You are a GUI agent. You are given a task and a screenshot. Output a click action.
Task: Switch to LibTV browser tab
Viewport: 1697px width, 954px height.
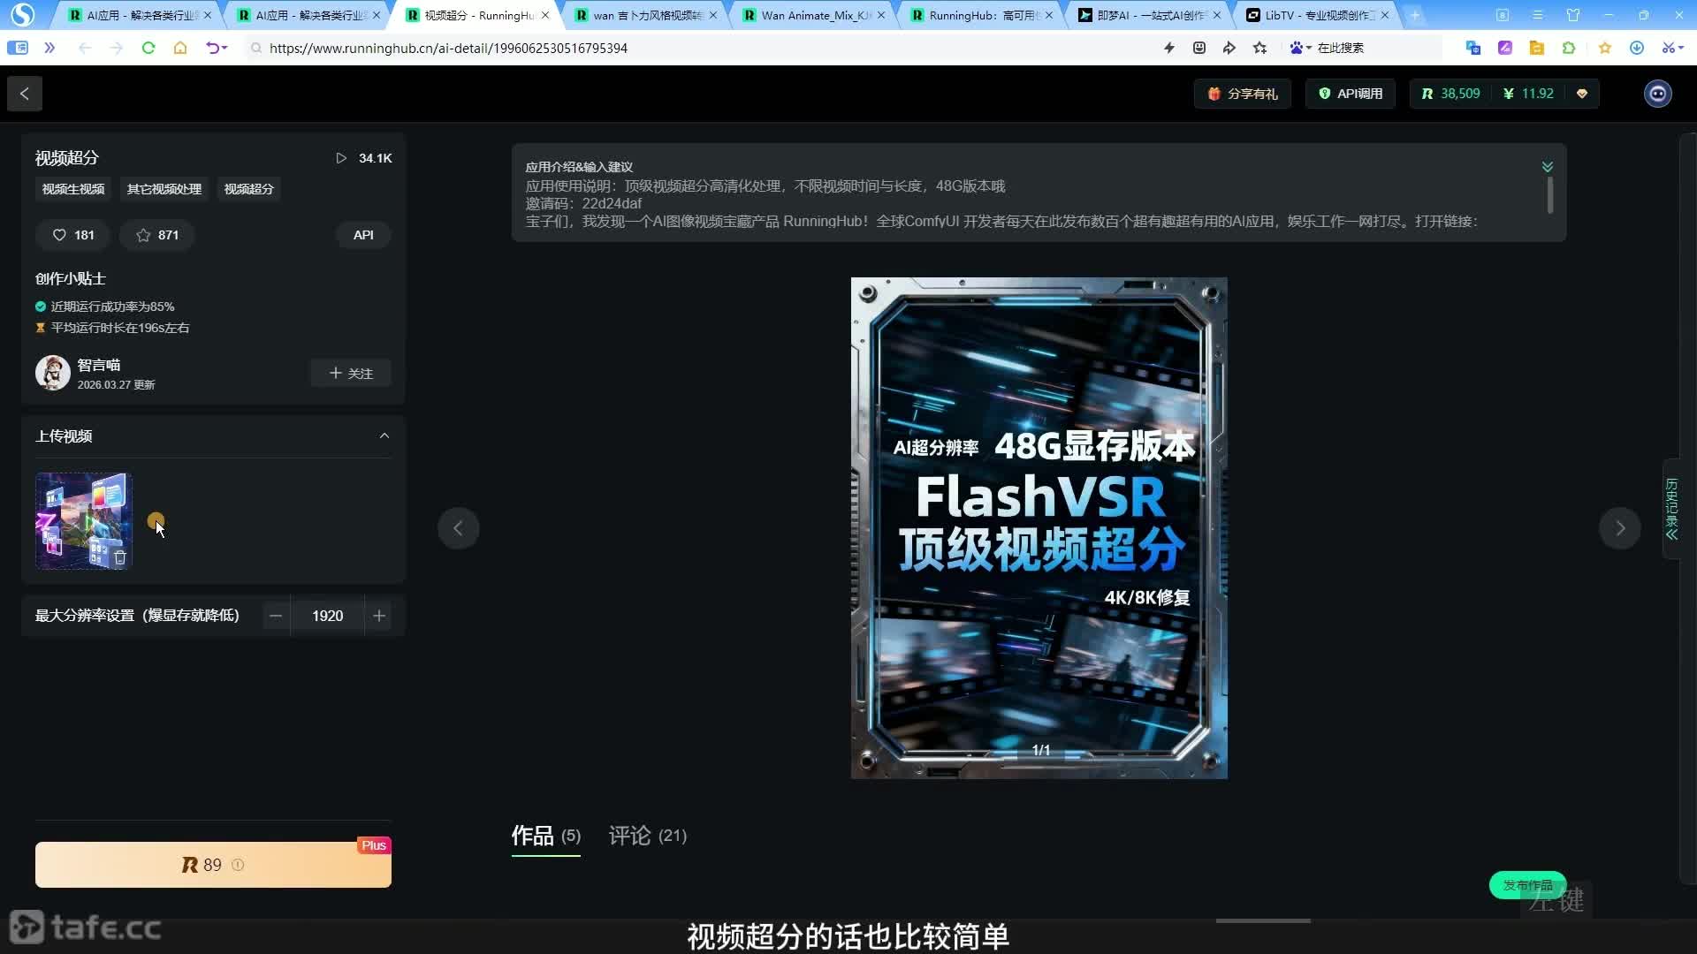coord(1319,15)
